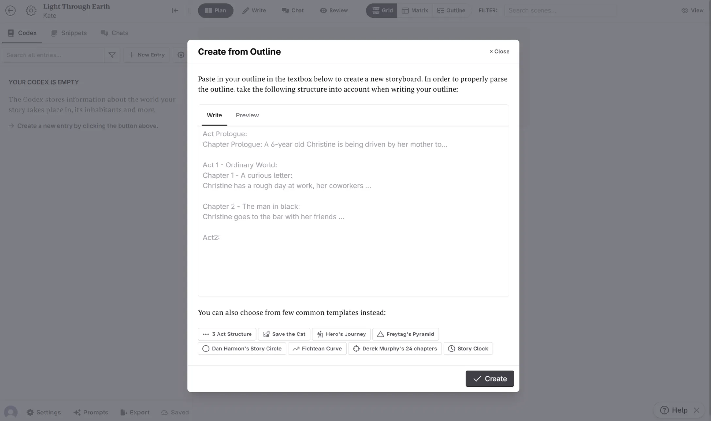This screenshot has height=421, width=711.
Task: Switch to Outline view
Action: (x=451, y=10)
